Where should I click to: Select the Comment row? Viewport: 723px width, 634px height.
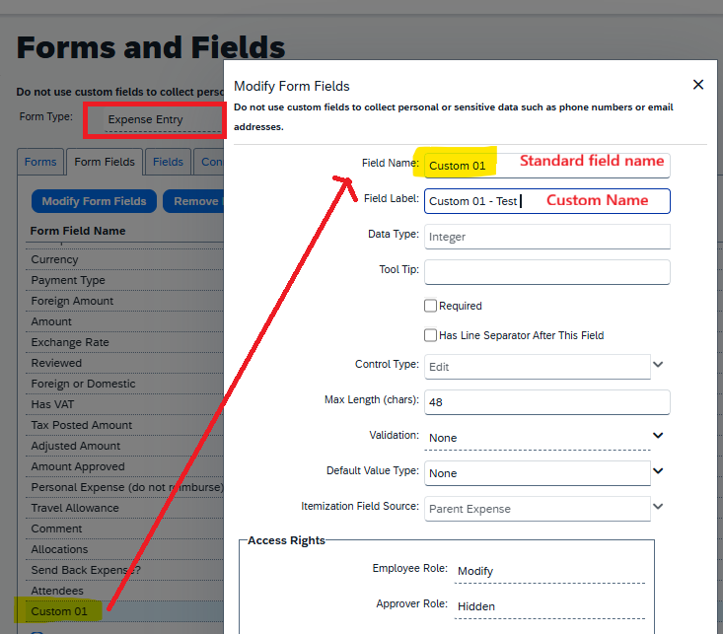tap(124, 528)
